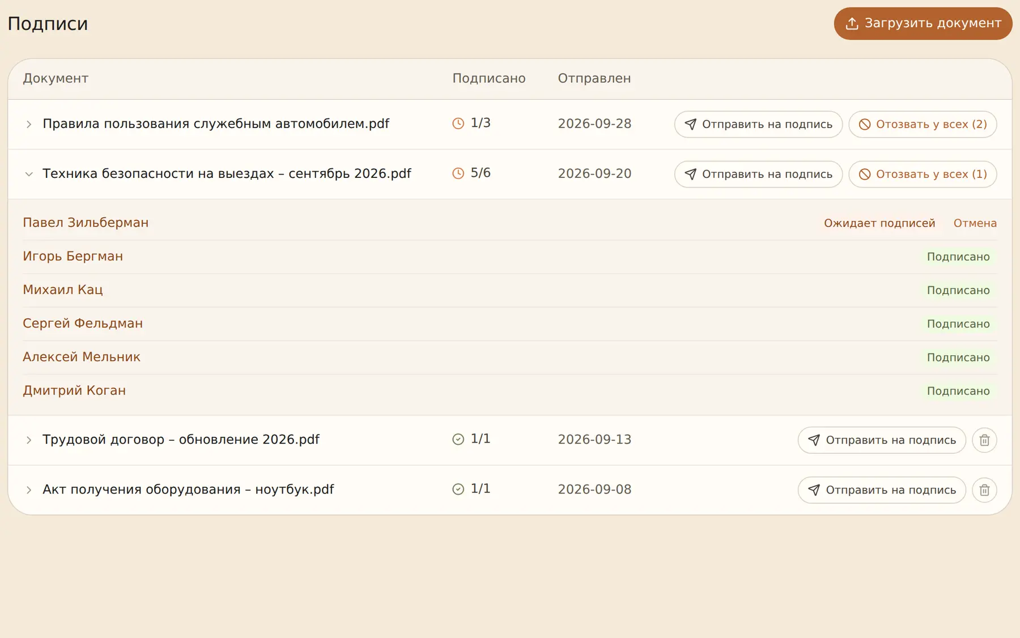Screen dimensions: 1020x638
Task: Delete the Трудовой договор document with trash icon
Action: pos(984,440)
